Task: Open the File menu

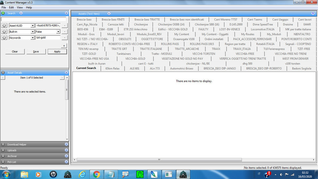Action: click(3, 7)
